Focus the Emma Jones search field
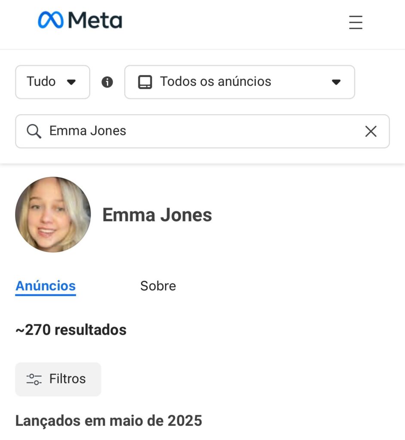The width and height of the screenshot is (405, 440). [202, 131]
